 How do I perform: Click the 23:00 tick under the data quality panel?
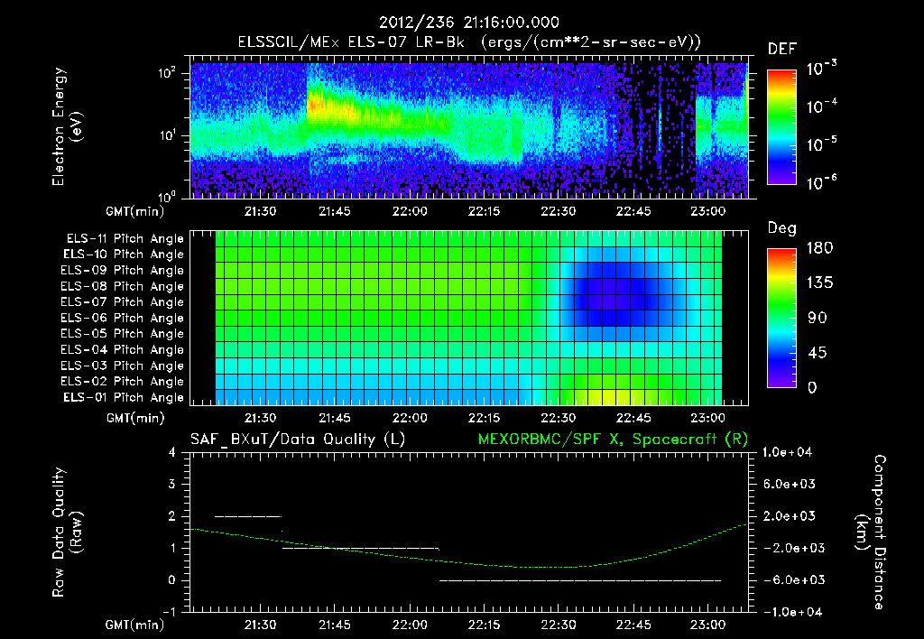coord(707,625)
